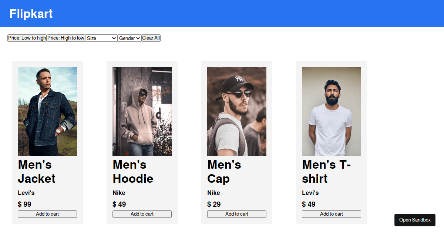The image size is (444, 233).
Task: Select the Men's Cap title text
Action: coord(223,172)
